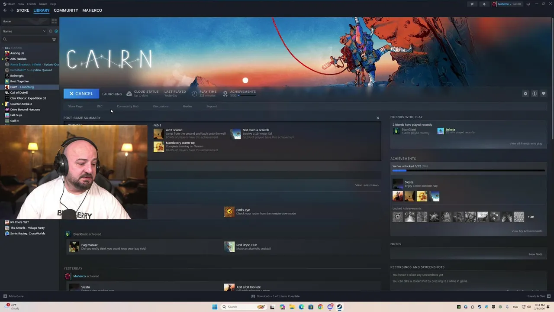The image size is (554, 312).
Task: Click New Note link
Action: coord(535,254)
